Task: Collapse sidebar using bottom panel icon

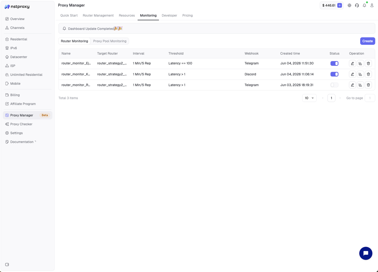Action: pyautogui.click(x=7, y=264)
